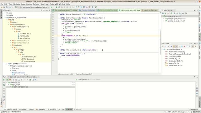Toggle sort alphabetically in Run test toolbar
This screenshot has height=113, width=201.
[13, 80]
